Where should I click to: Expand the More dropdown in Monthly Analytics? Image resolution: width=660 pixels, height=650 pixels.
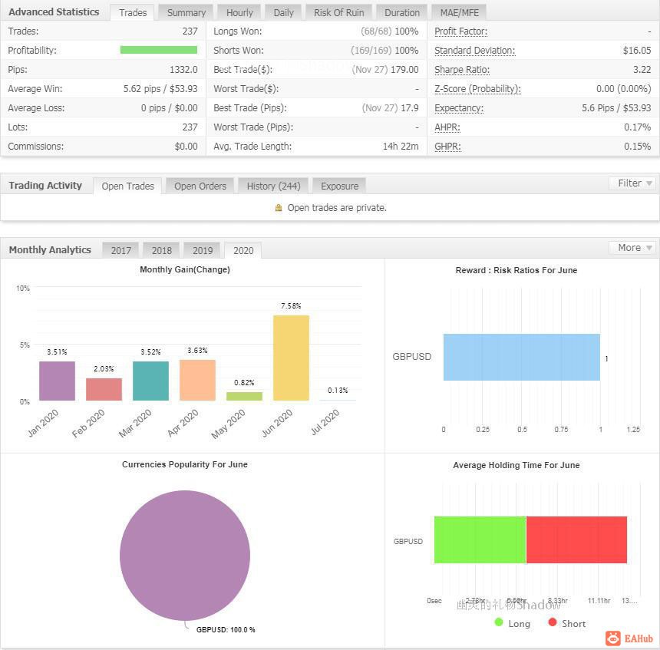[632, 248]
